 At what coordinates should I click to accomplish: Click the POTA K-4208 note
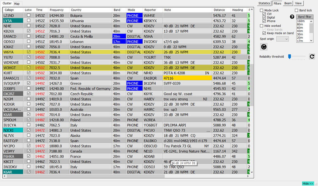(x=174, y=73)
